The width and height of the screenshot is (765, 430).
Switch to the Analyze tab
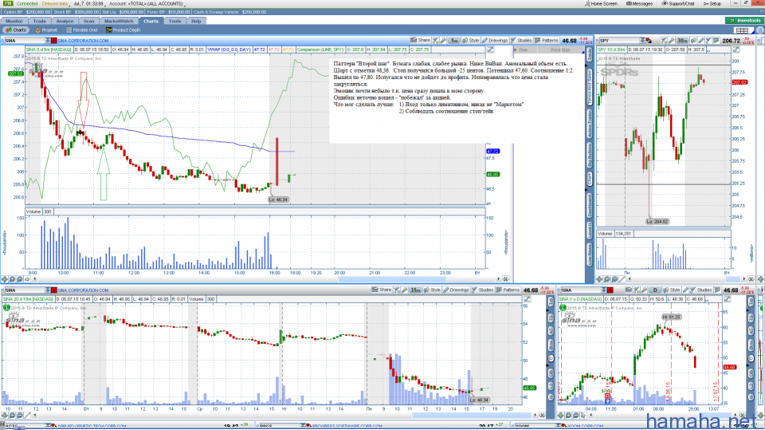click(65, 21)
